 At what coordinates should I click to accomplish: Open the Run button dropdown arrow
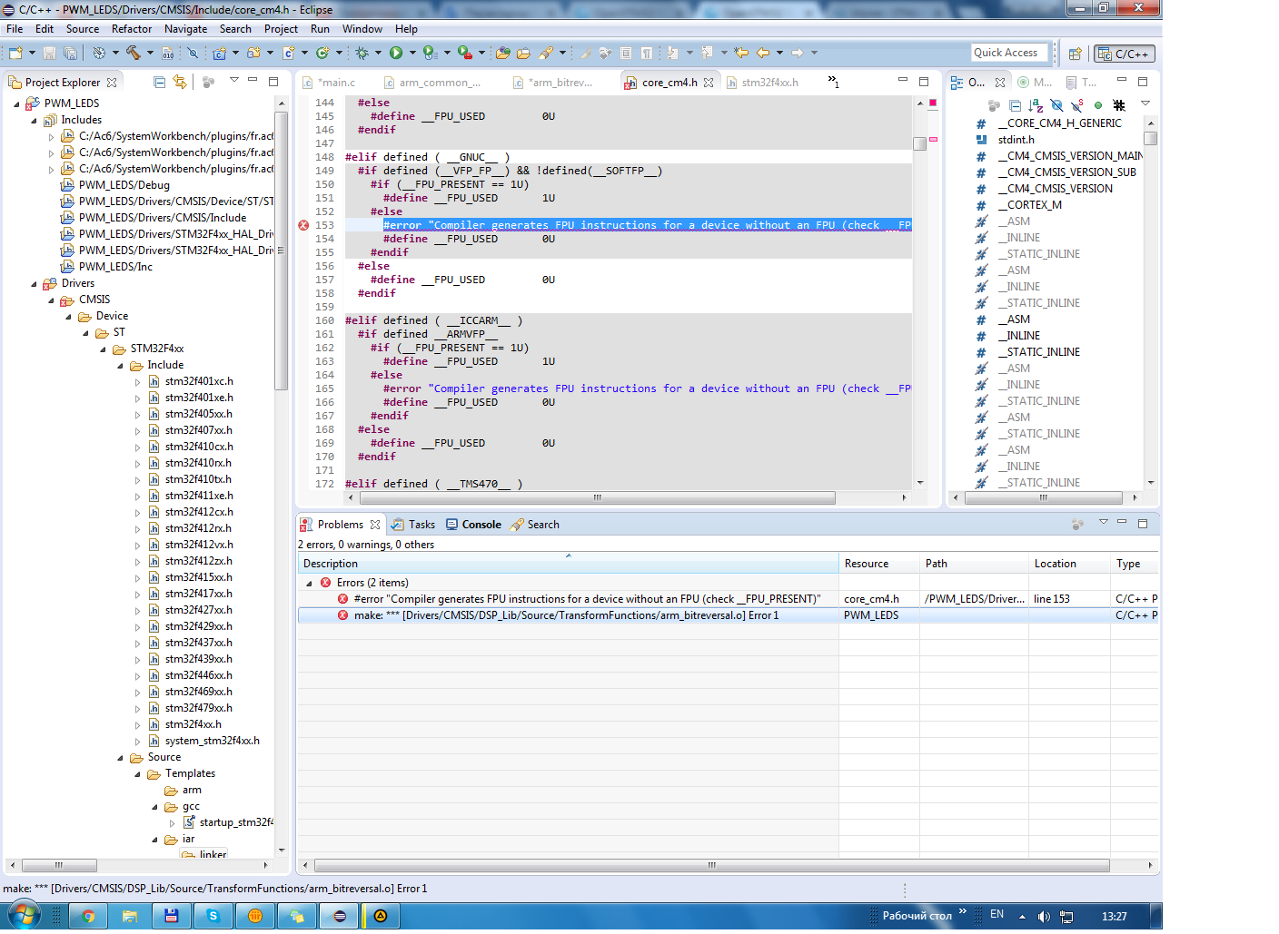click(x=411, y=54)
